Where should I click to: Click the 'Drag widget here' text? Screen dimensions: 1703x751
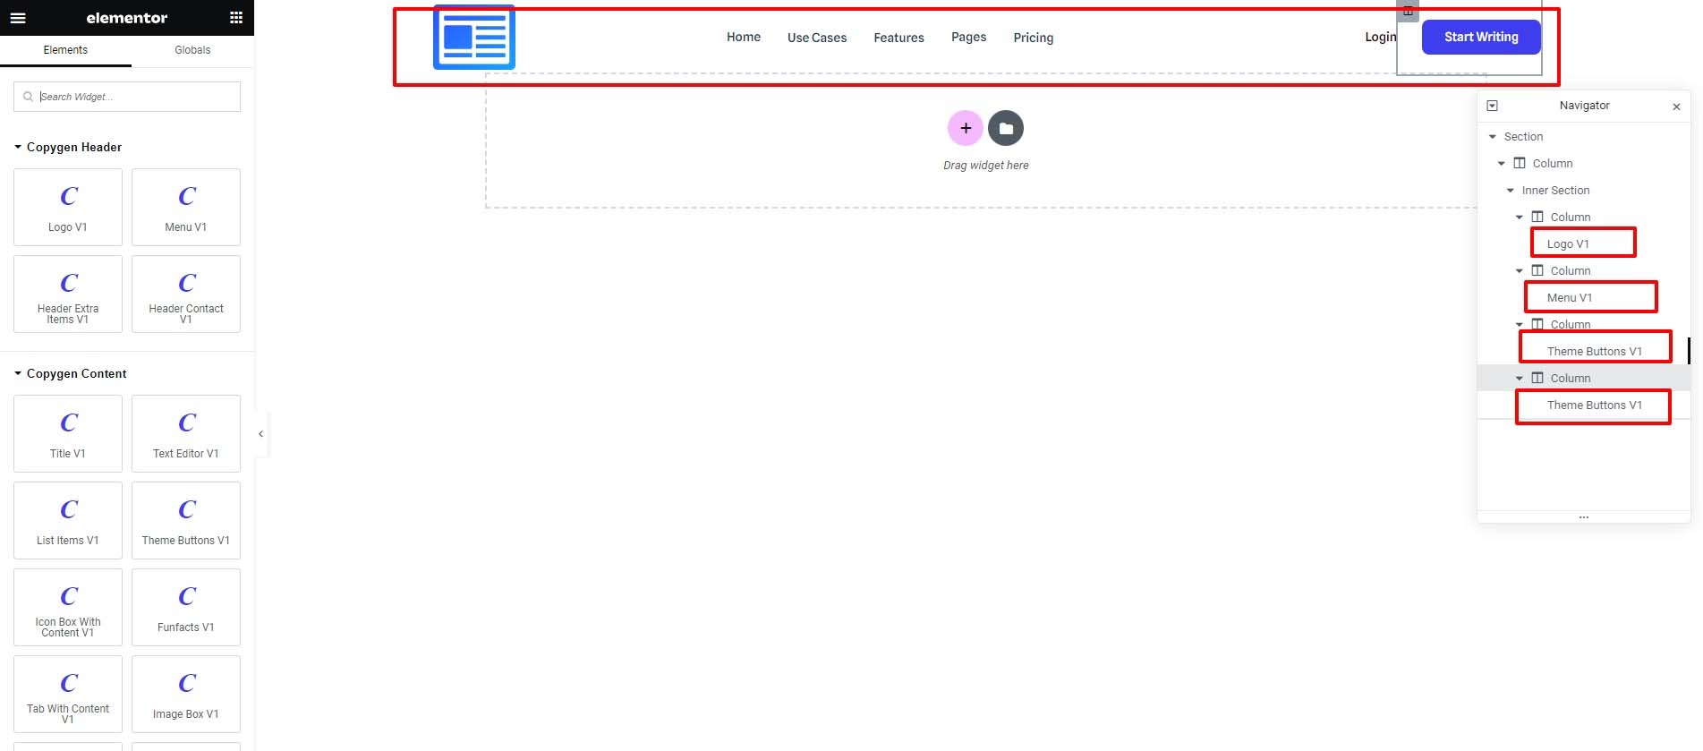tap(985, 166)
